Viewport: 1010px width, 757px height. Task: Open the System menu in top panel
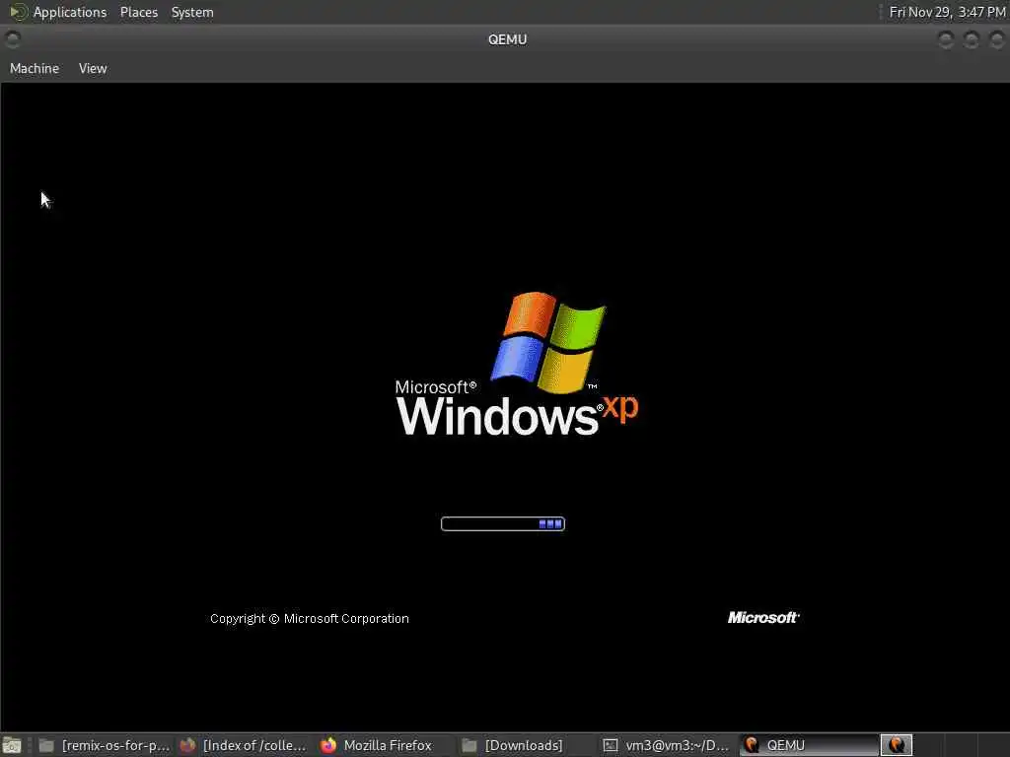(x=192, y=12)
